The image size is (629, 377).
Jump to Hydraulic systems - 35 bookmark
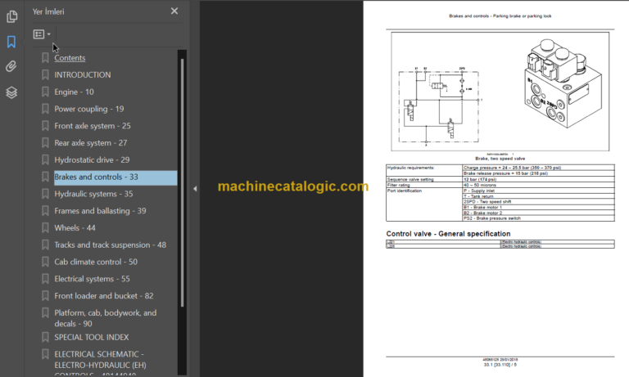click(x=93, y=194)
